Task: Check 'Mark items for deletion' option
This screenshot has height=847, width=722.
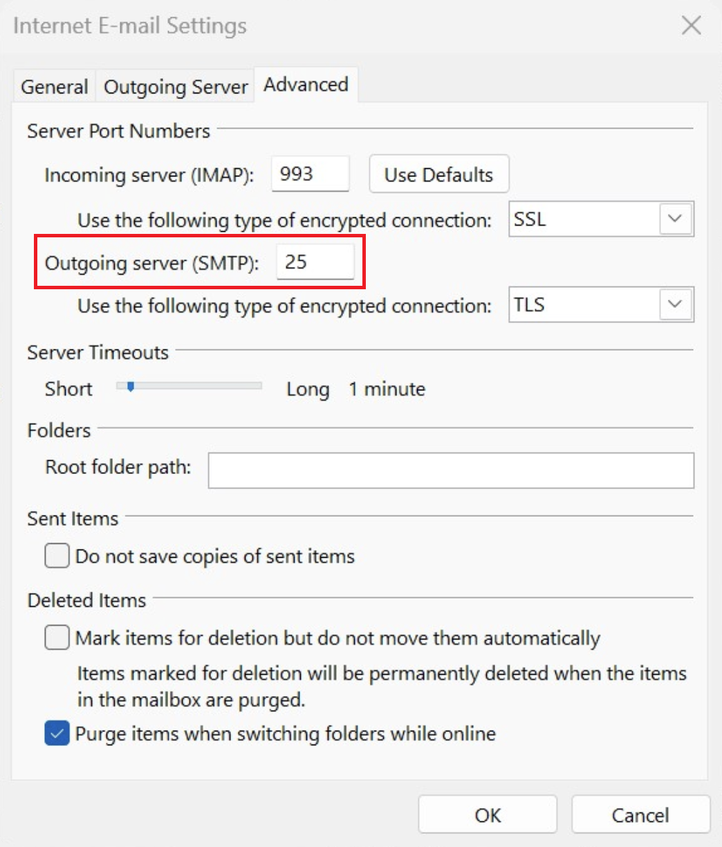Action: 57,637
